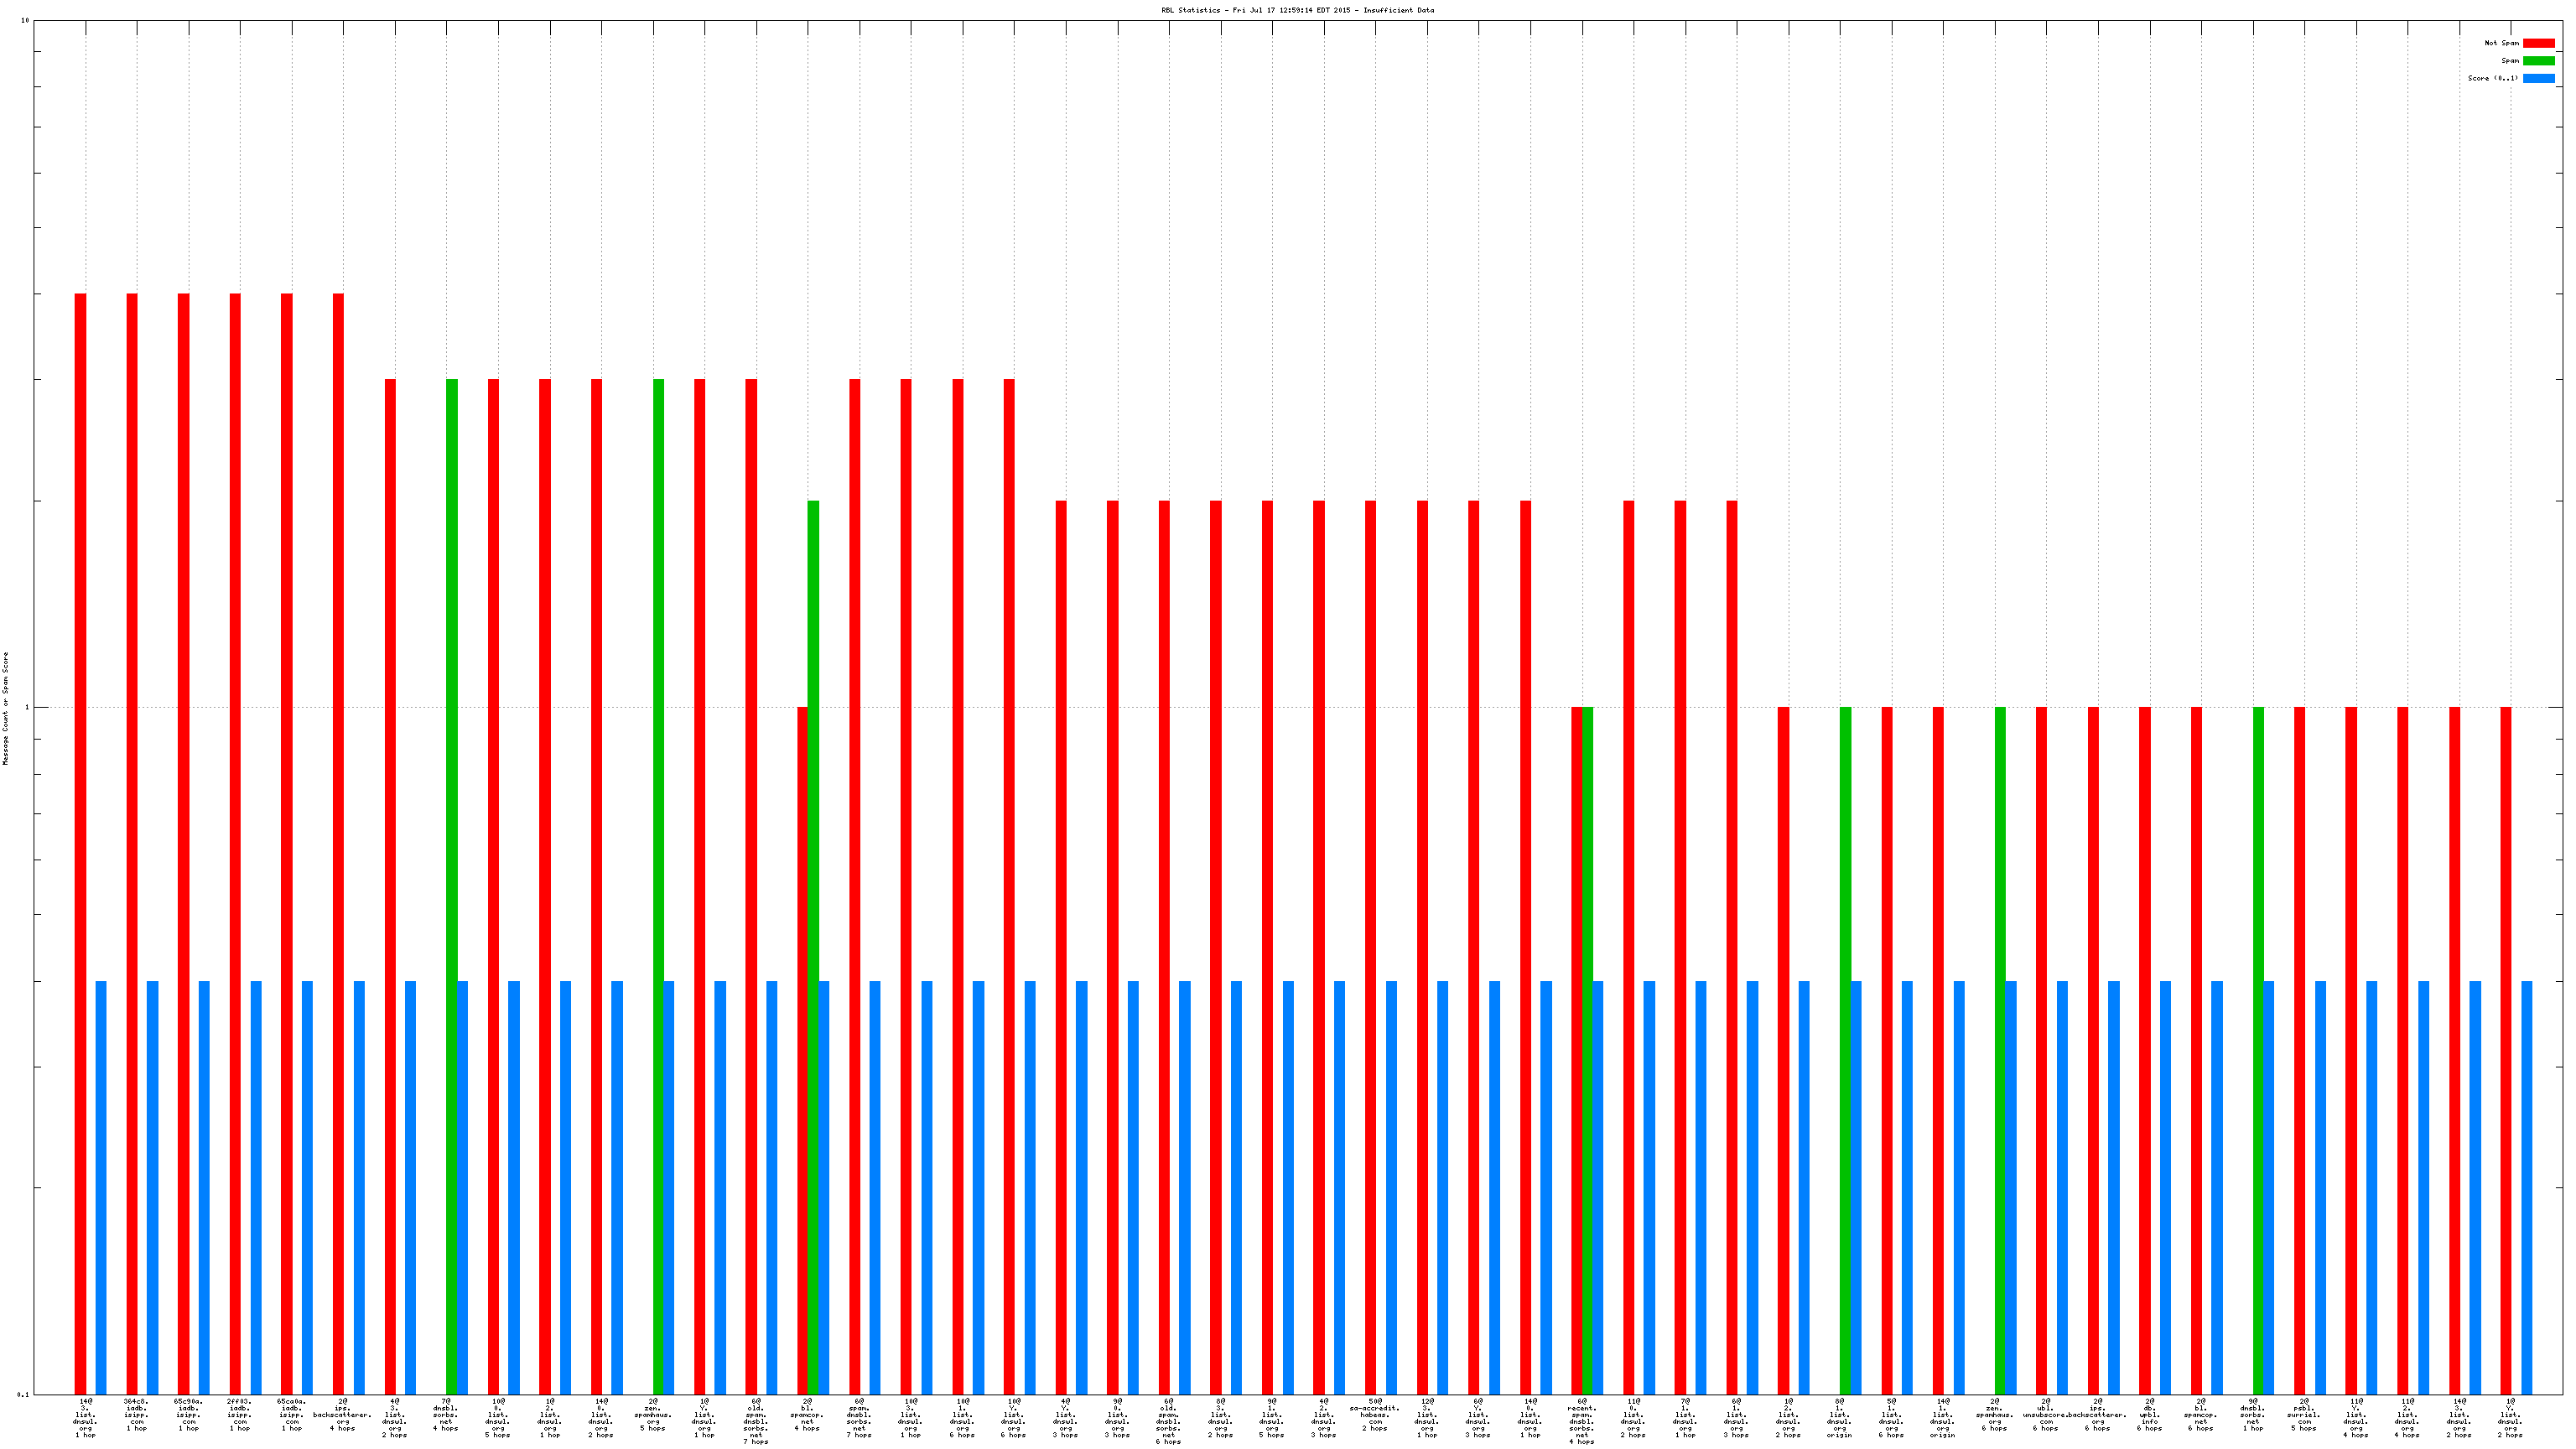Select the Message Count y-axis label
The image size is (2576, 1449).
tap(6, 709)
